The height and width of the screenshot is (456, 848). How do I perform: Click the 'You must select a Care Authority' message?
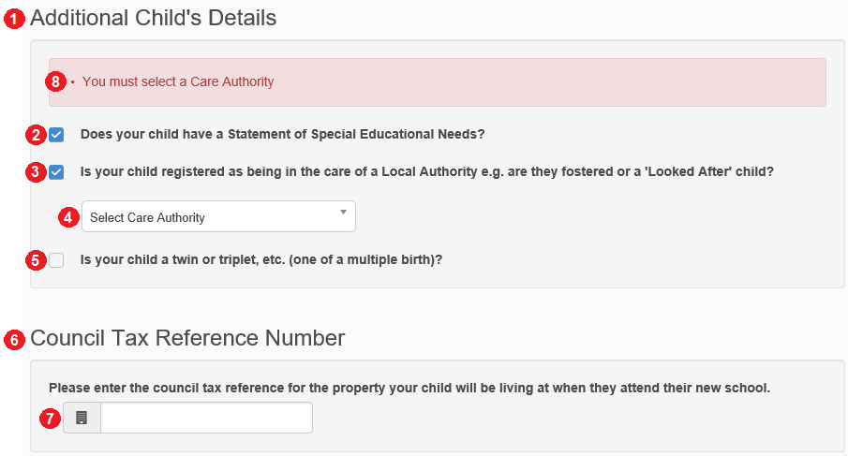(x=178, y=81)
